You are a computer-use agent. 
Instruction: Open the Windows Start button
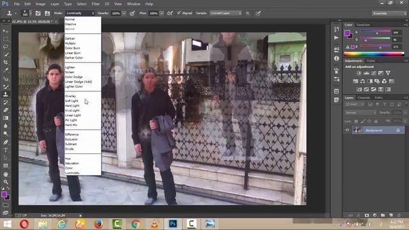7,224
